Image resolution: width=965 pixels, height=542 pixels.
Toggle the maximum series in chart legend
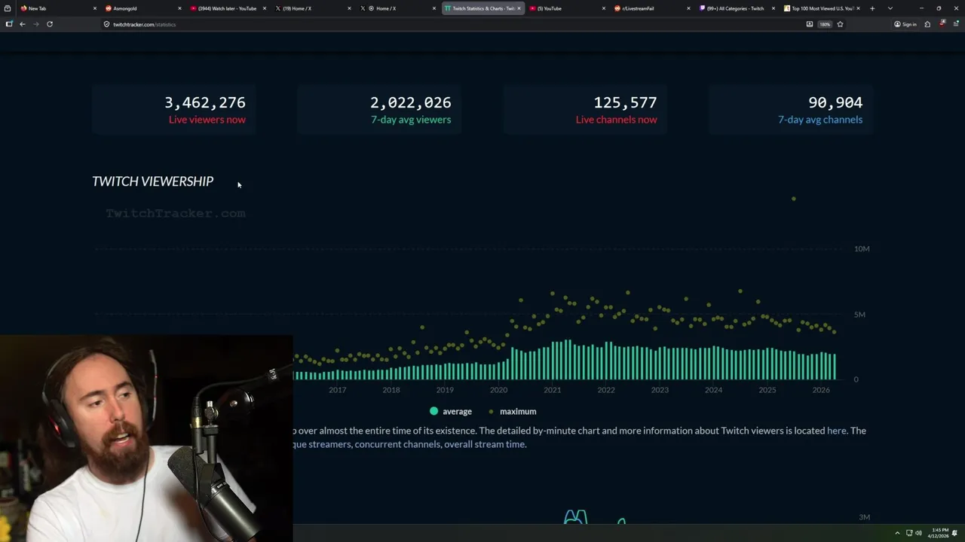point(513,411)
